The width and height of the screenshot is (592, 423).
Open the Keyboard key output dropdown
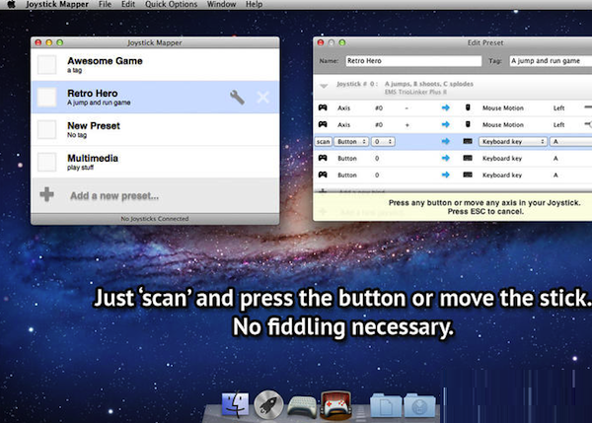513,142
